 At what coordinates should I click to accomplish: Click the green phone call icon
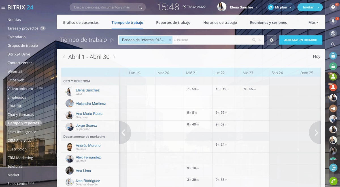(x=333, y=181)
